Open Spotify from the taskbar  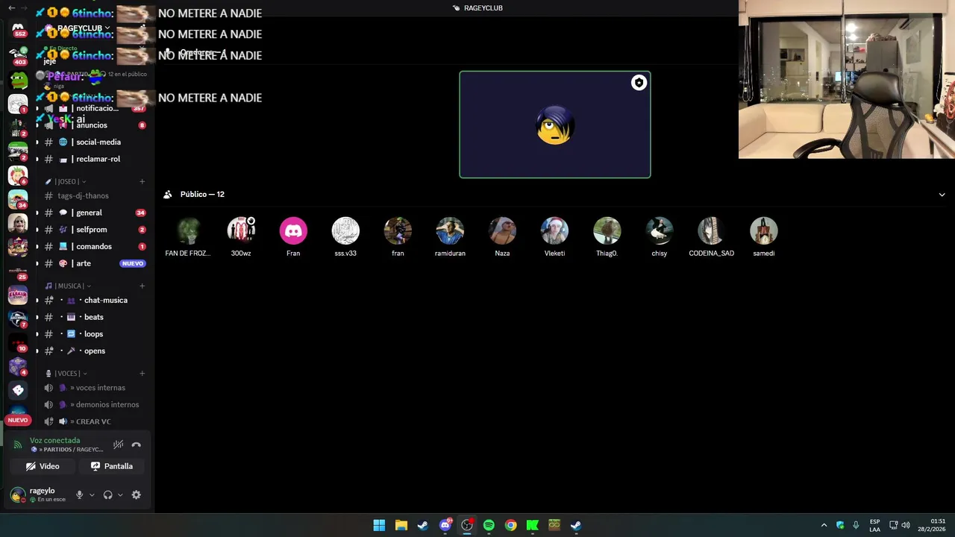pos(489,525)
